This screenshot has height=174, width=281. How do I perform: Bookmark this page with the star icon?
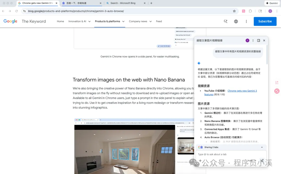[234, 11]
